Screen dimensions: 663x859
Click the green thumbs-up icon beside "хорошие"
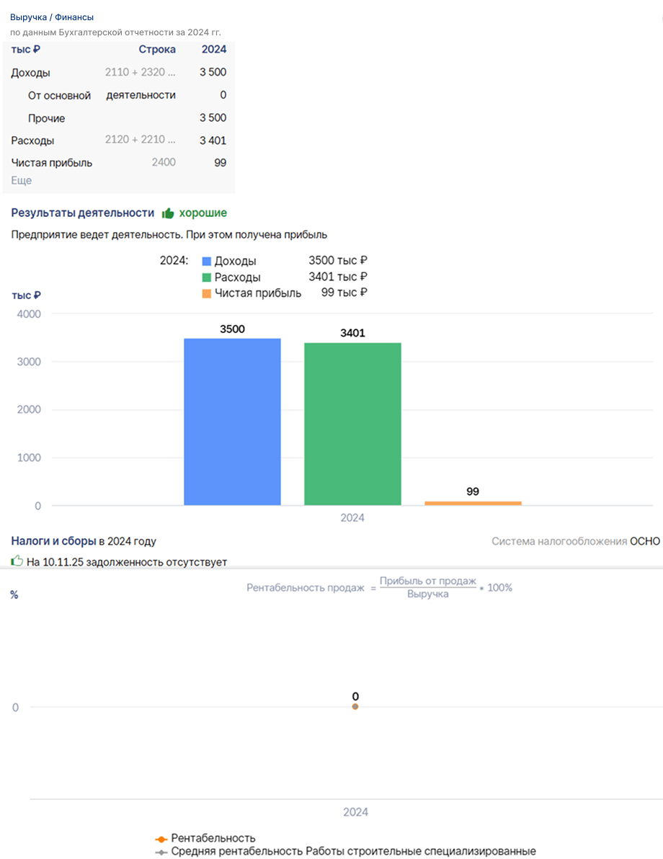(168, 213)
